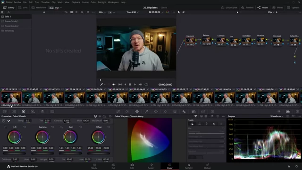Open viewer options three-dot menu

click(x=173, y=12)
